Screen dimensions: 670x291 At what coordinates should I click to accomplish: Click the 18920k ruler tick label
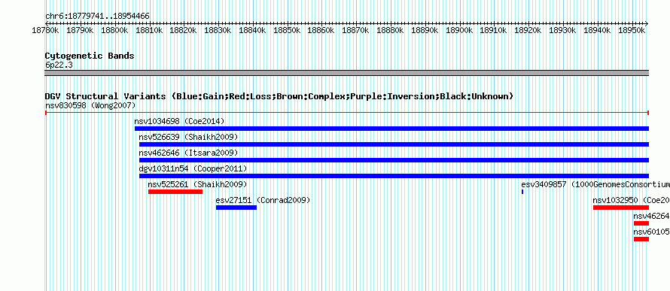(x=528, y=31)
